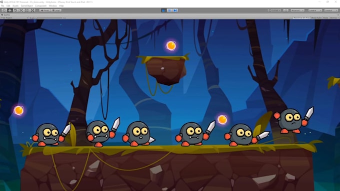Open the Assets menu
Screen dimensions: 340x191
[15, 6]
